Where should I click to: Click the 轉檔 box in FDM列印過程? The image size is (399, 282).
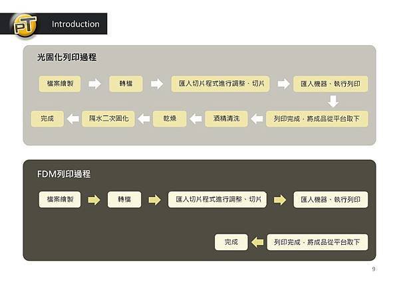click(124, 200)
